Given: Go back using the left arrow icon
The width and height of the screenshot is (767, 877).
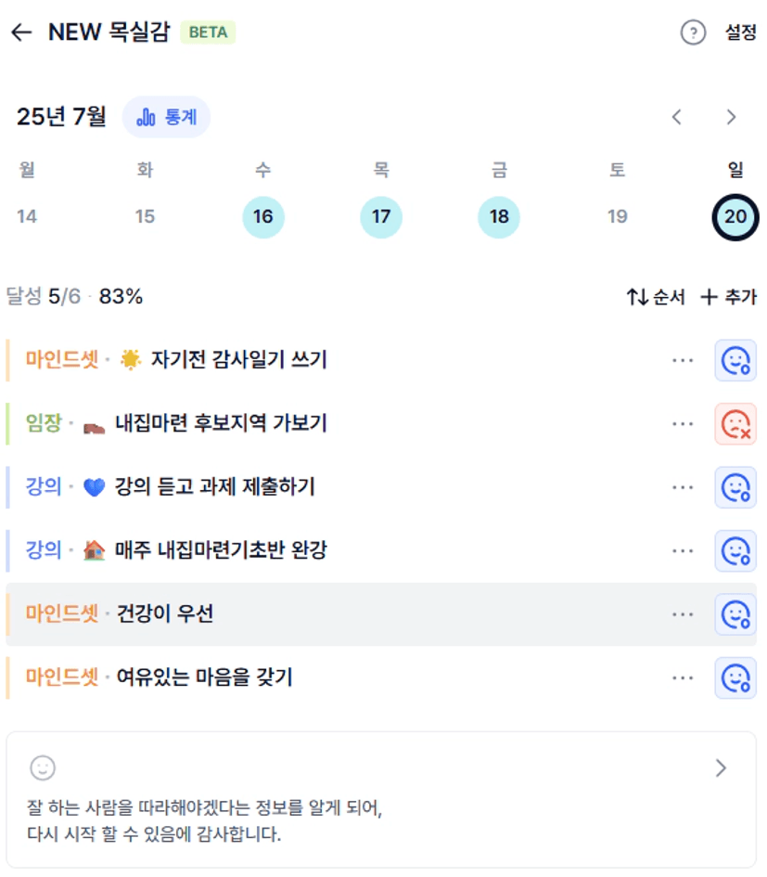Looking at the screenshot, I should (x=22, y=32).
